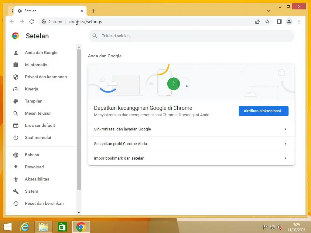Select Tampilan in the sidebar

[x=33, y=101]
